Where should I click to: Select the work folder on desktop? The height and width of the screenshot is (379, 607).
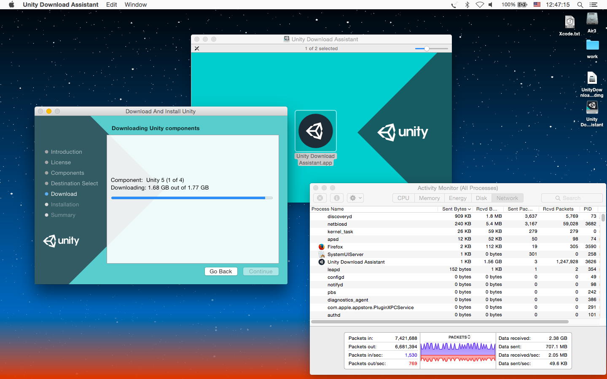592,49
